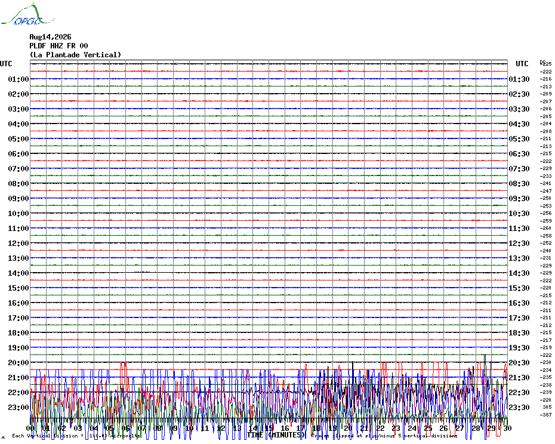
Task: Click the 21:30 label on right axis
Action: point(519,377)
